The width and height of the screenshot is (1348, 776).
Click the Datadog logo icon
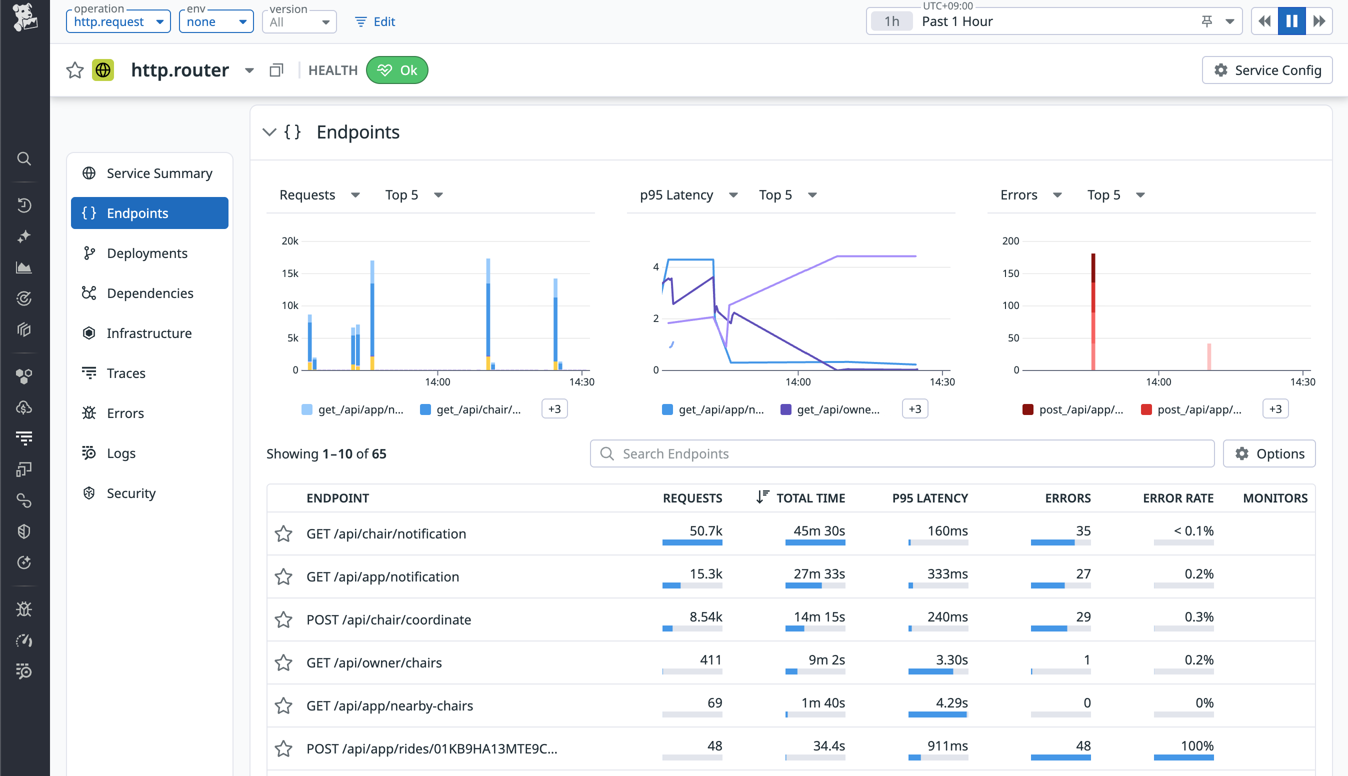(24, 17)
